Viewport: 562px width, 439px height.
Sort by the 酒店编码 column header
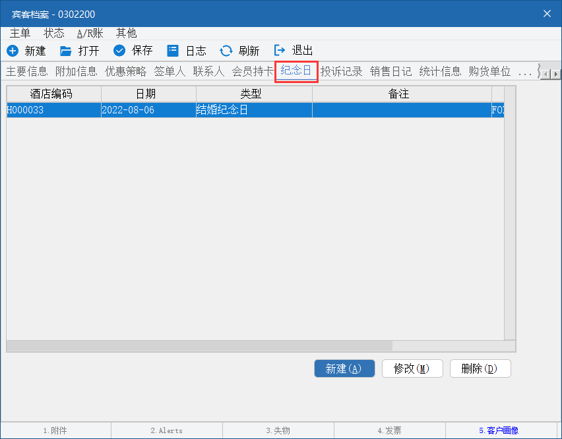click(x=54, y=94)
